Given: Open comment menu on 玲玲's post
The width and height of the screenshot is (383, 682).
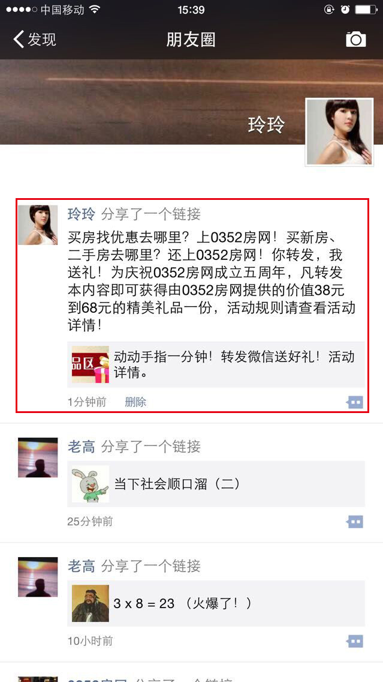Looking at the screenshot, I should click(x=355, y=402).
